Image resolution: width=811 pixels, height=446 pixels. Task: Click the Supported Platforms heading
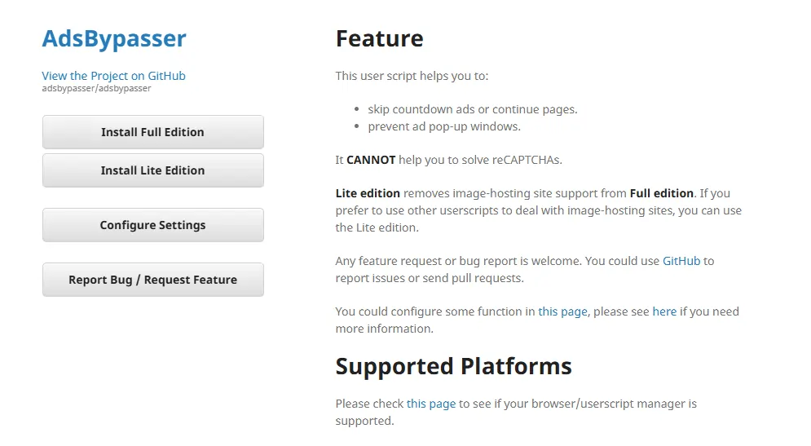(x=453, y=366)
